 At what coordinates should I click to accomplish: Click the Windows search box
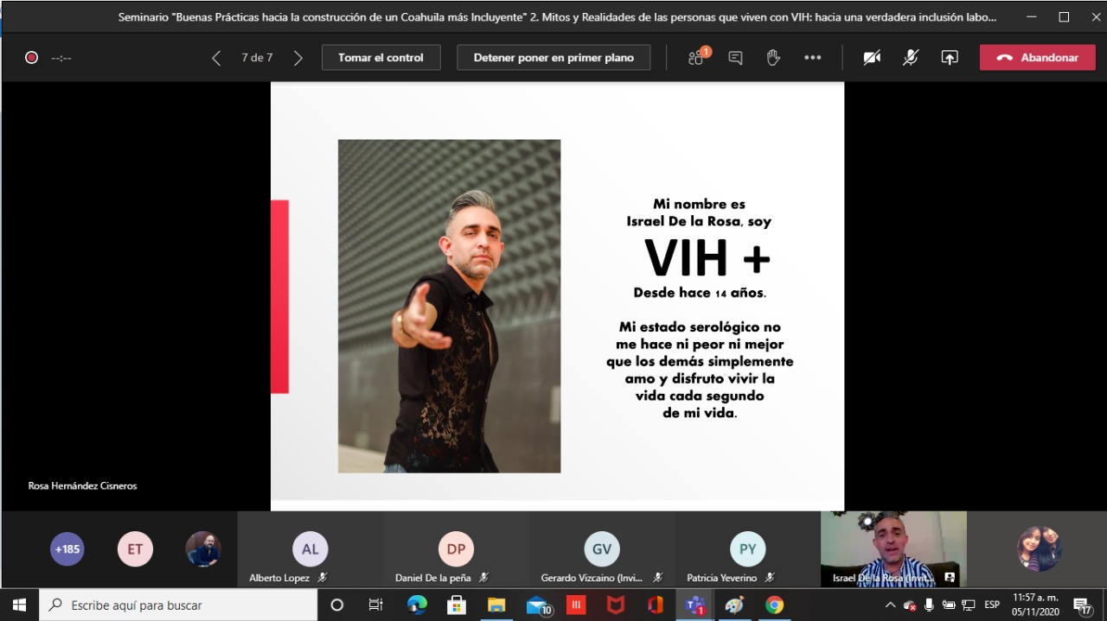177,605
